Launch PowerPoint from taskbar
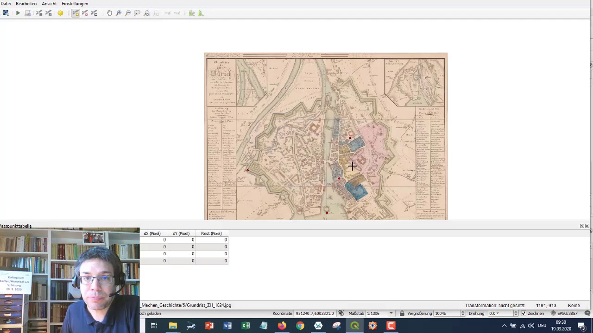 [x=209, y=326]
